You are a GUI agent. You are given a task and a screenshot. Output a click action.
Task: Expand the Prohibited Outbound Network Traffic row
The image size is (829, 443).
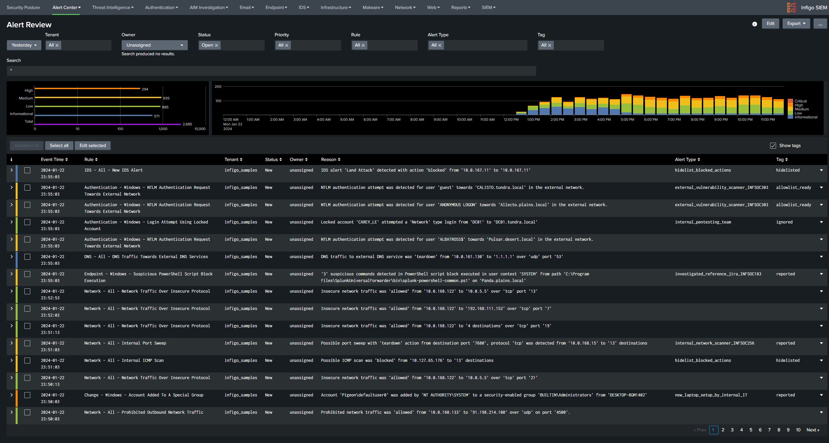[x=11, y=412]
